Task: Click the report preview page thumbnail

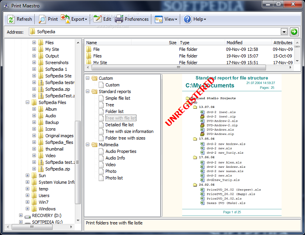Action: coord(232,145)
